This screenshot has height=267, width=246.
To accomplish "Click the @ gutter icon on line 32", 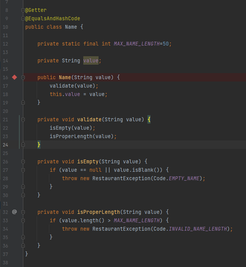I will pyautogui.click(x=15, y=212).
